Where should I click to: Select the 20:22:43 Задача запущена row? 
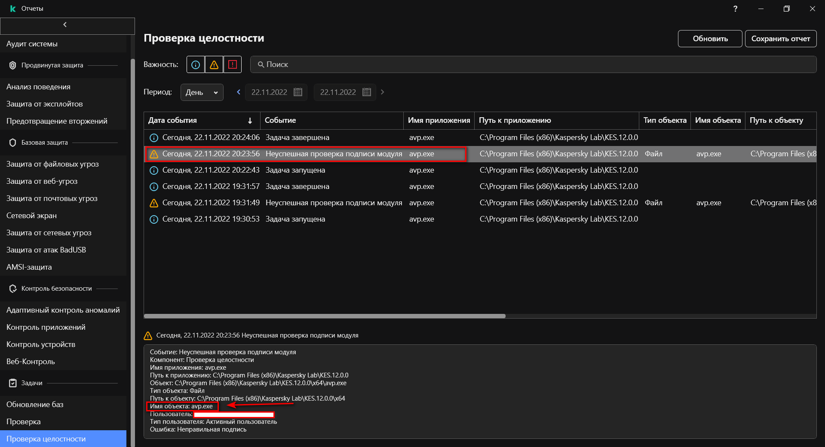coord(480,170)
